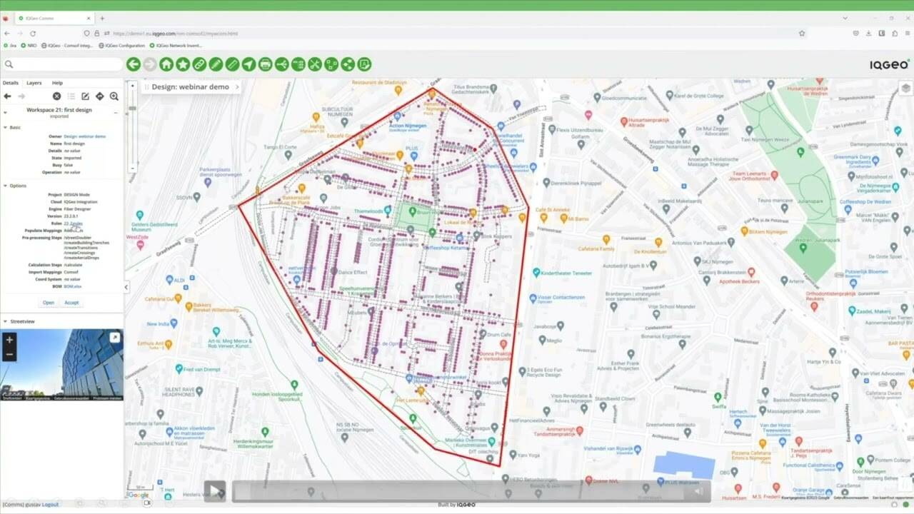The image size is (914, 514).
Task: Print the map with printer icon
Action: pyautogui.click(x=266, y=64)
